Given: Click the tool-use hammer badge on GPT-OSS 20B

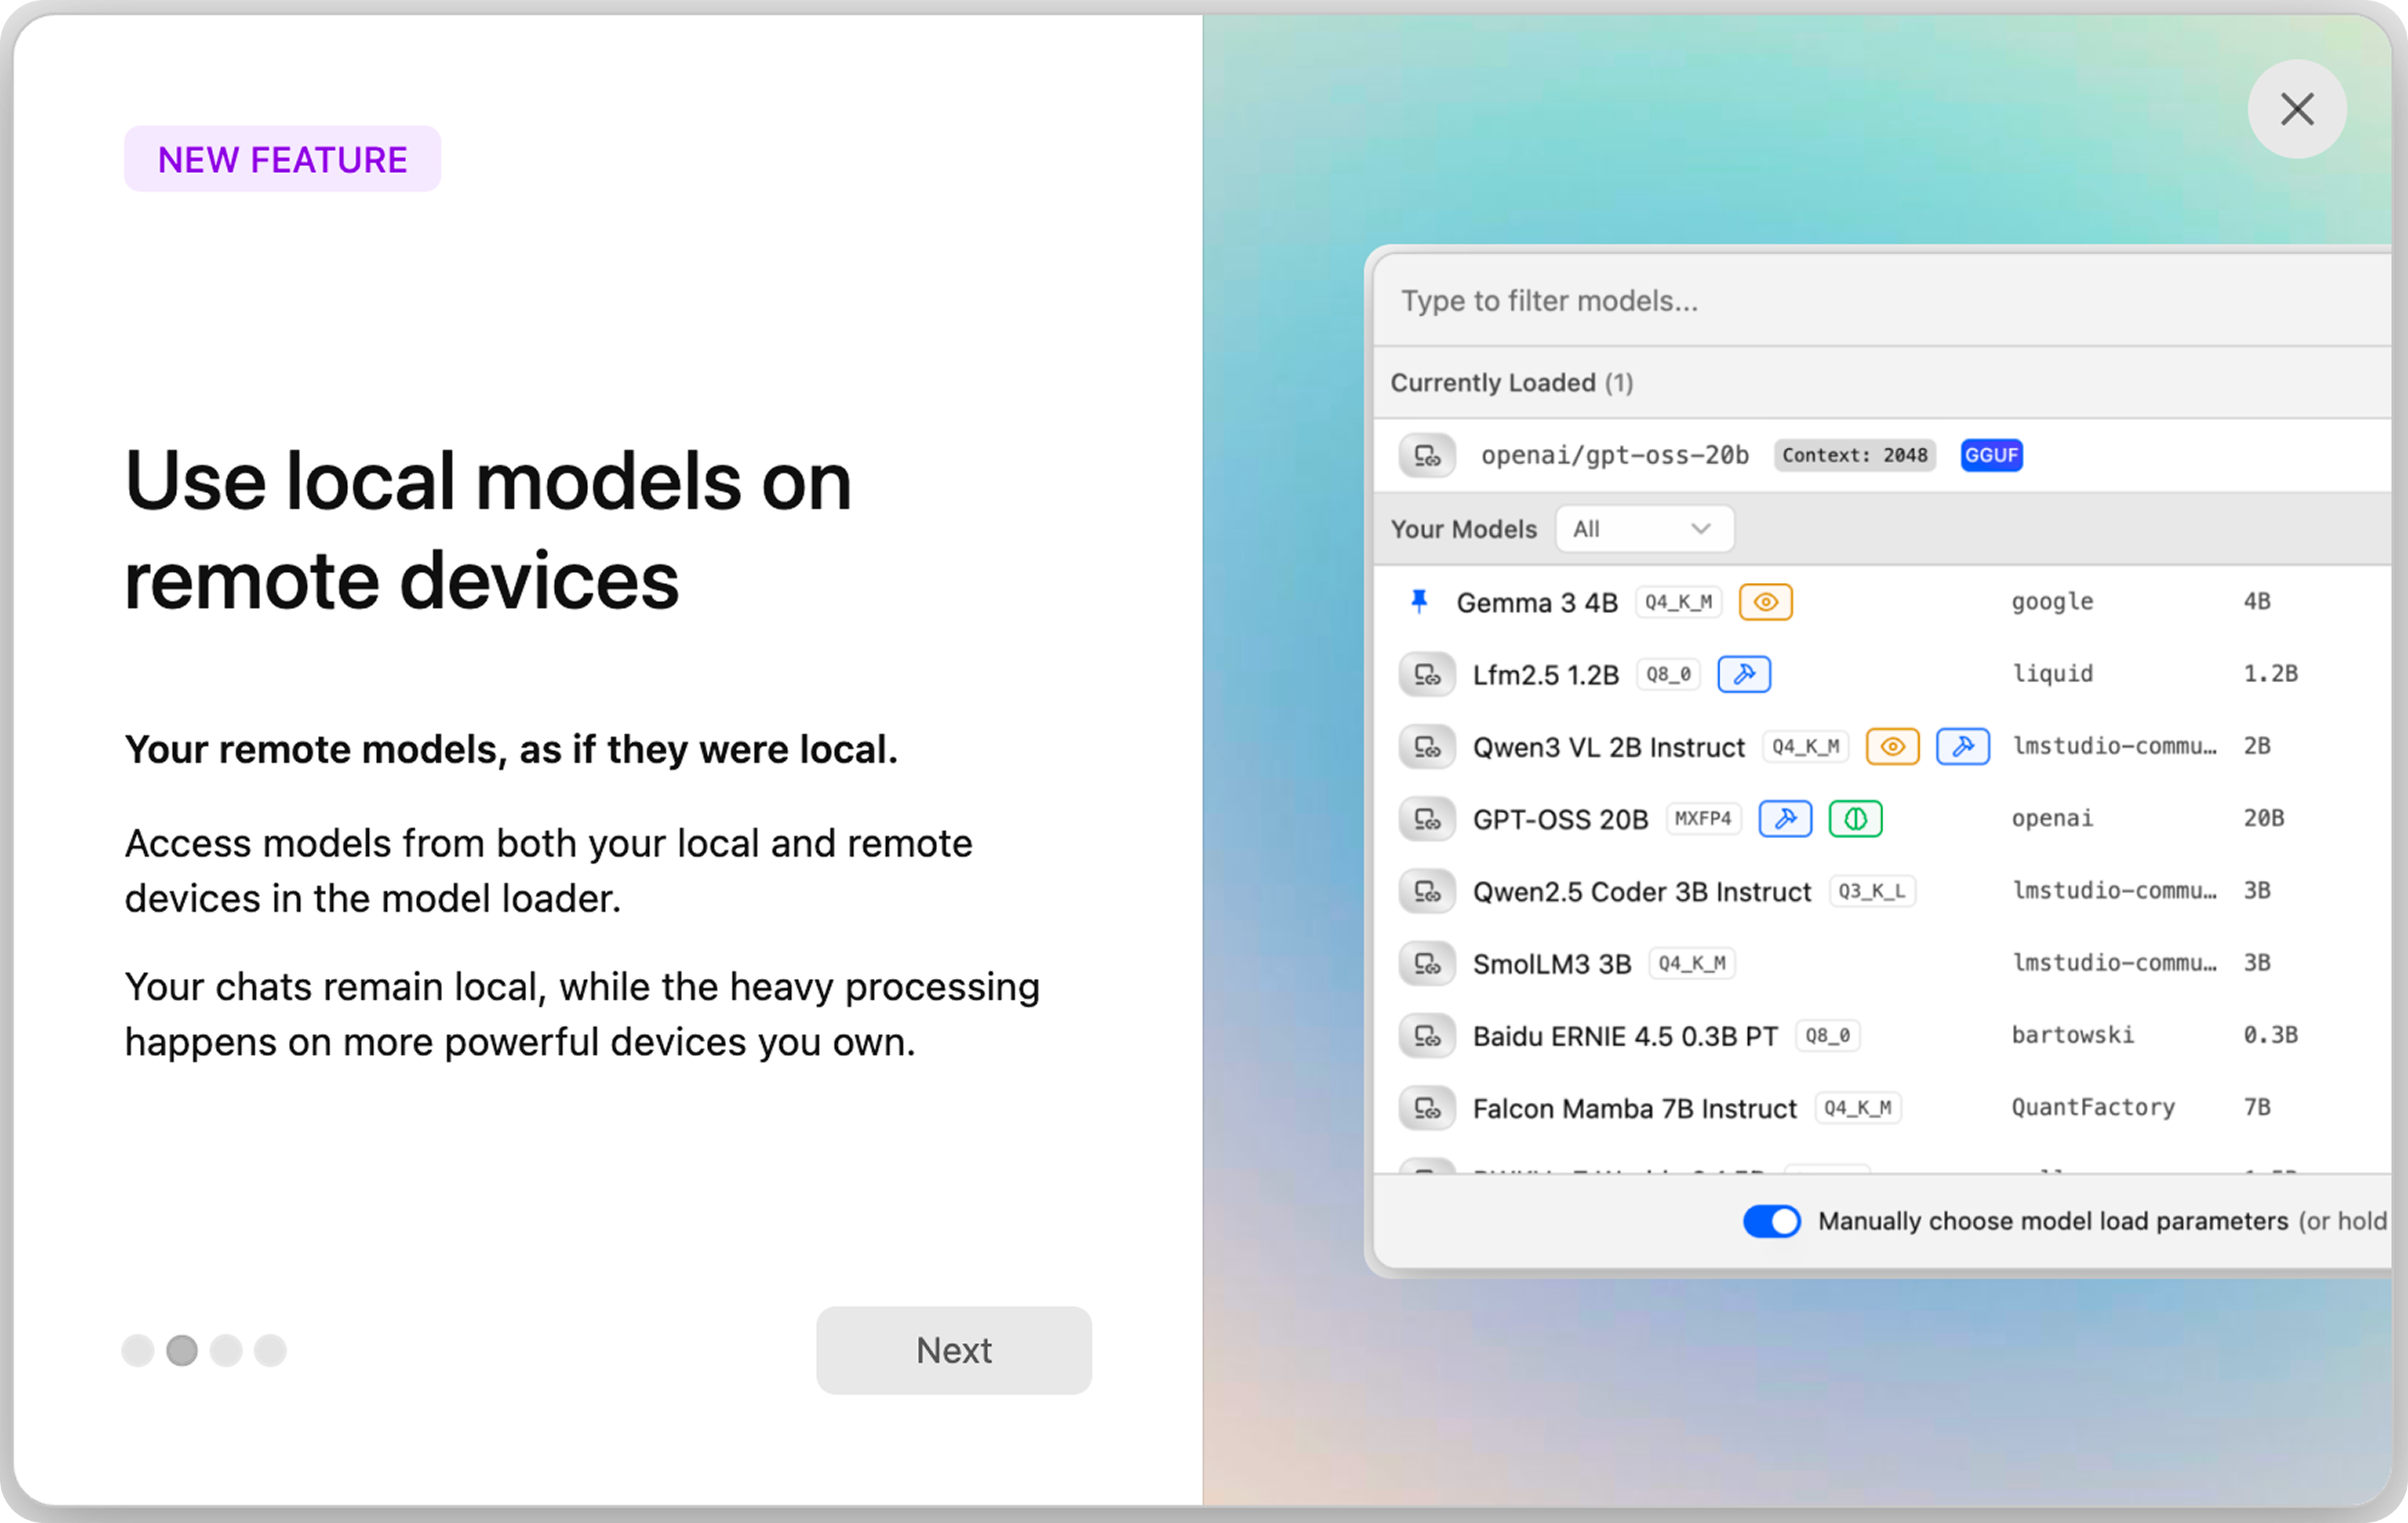Looking at the screenshot, I should [1785, 819].
